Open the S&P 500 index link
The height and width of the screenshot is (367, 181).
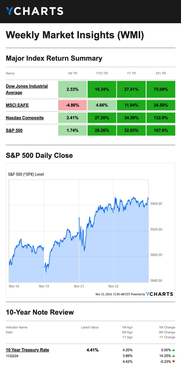(x=14, y=130)
